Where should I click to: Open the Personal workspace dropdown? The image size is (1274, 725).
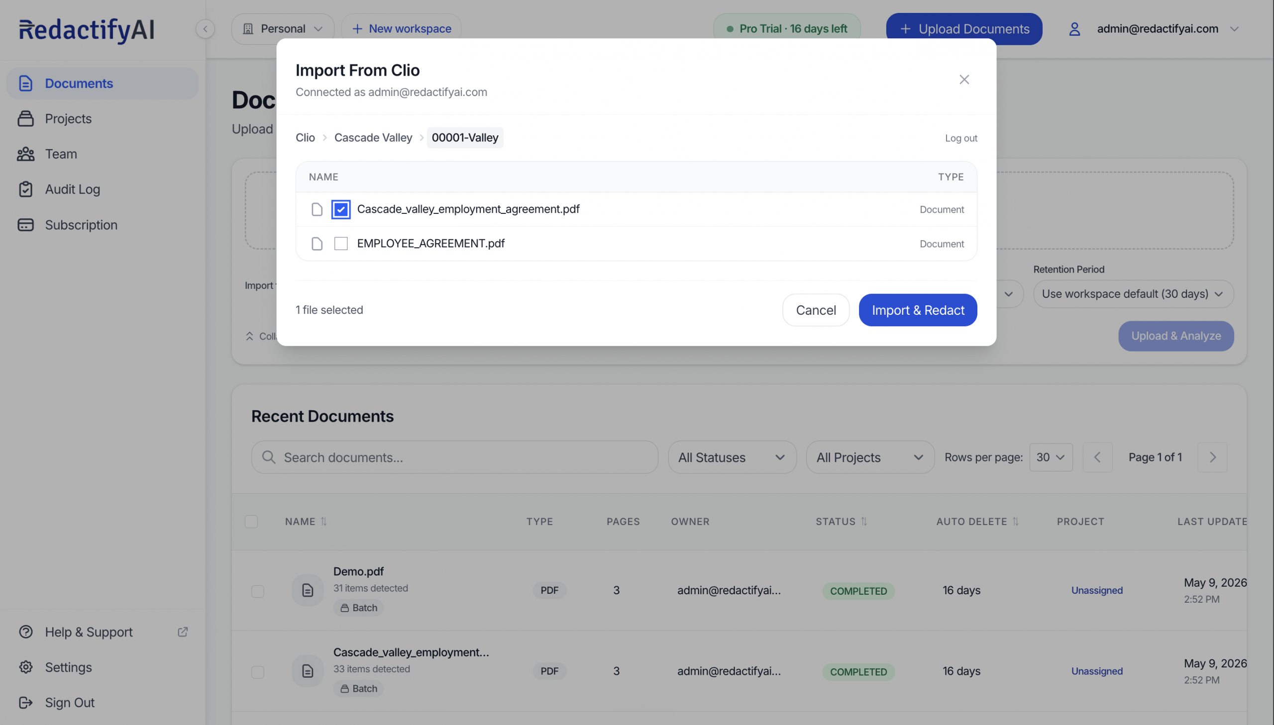pyautogui.click(x=283, y=29)
